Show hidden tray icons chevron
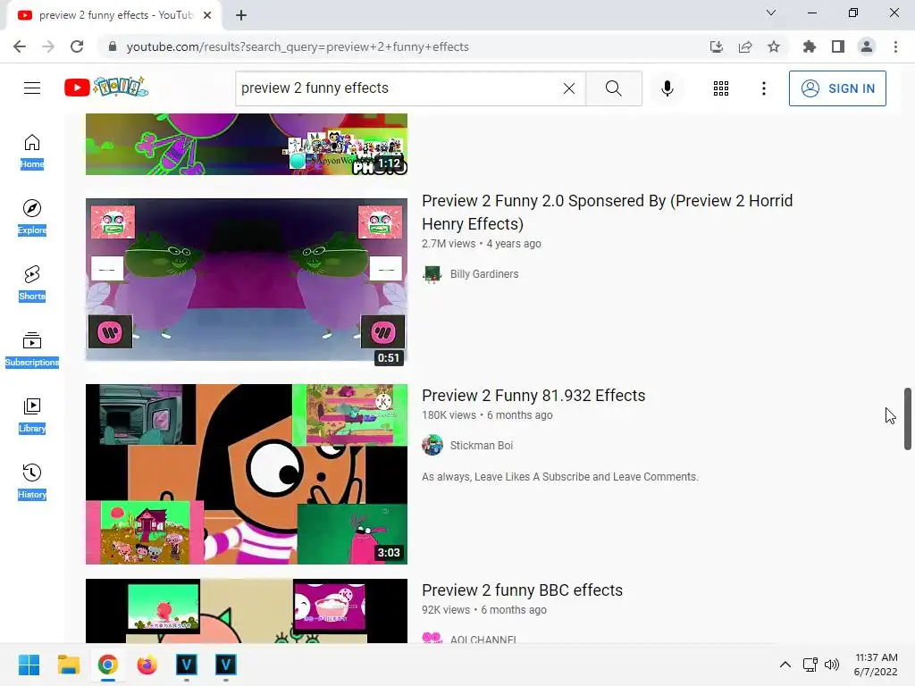 pyautogui.click(x=785, y=665)
